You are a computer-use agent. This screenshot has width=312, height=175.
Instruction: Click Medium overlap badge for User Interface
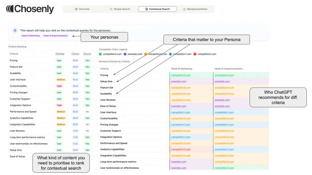[61, 80]
